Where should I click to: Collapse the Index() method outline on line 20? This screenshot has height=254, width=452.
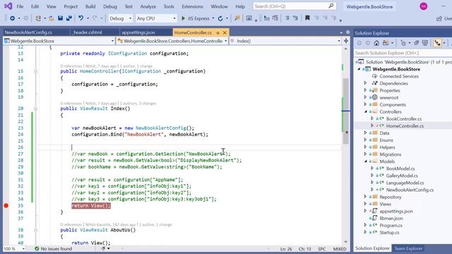coord(35,109)
